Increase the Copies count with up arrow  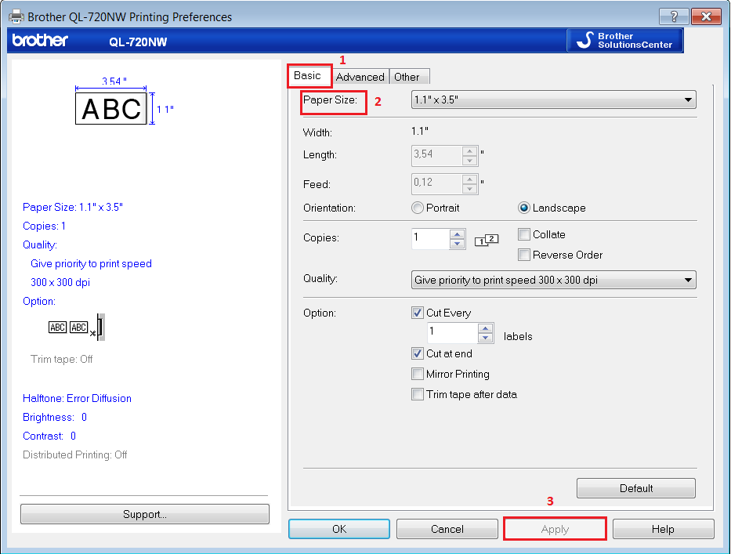pyautogui.click(x=458, y=234)
